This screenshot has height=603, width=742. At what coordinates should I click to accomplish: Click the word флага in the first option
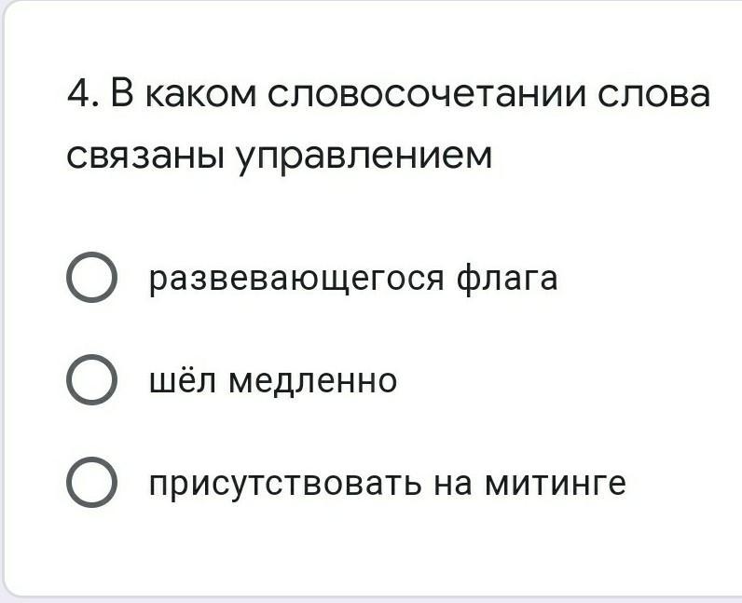(507, 279)
